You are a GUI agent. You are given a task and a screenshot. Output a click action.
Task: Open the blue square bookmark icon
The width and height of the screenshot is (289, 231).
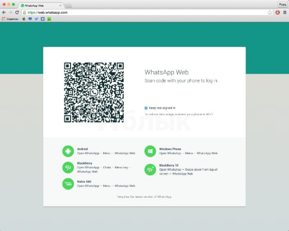(43, 19)
